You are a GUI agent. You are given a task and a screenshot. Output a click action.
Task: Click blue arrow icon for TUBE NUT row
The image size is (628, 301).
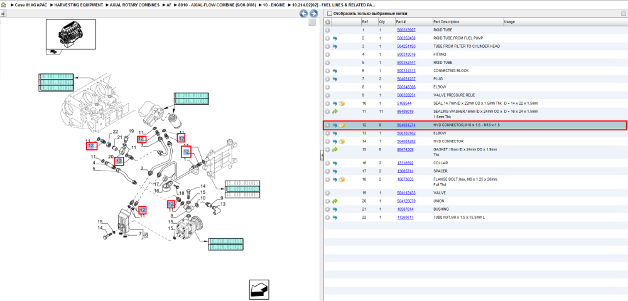[x=335, y=218]
